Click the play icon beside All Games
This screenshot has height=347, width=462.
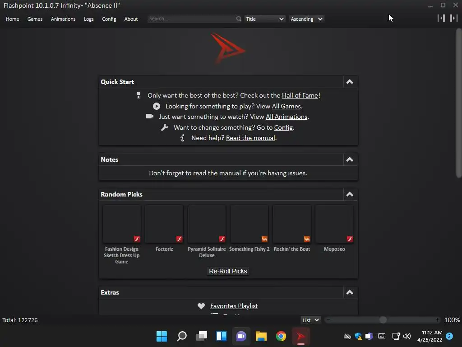coord(157,106)
